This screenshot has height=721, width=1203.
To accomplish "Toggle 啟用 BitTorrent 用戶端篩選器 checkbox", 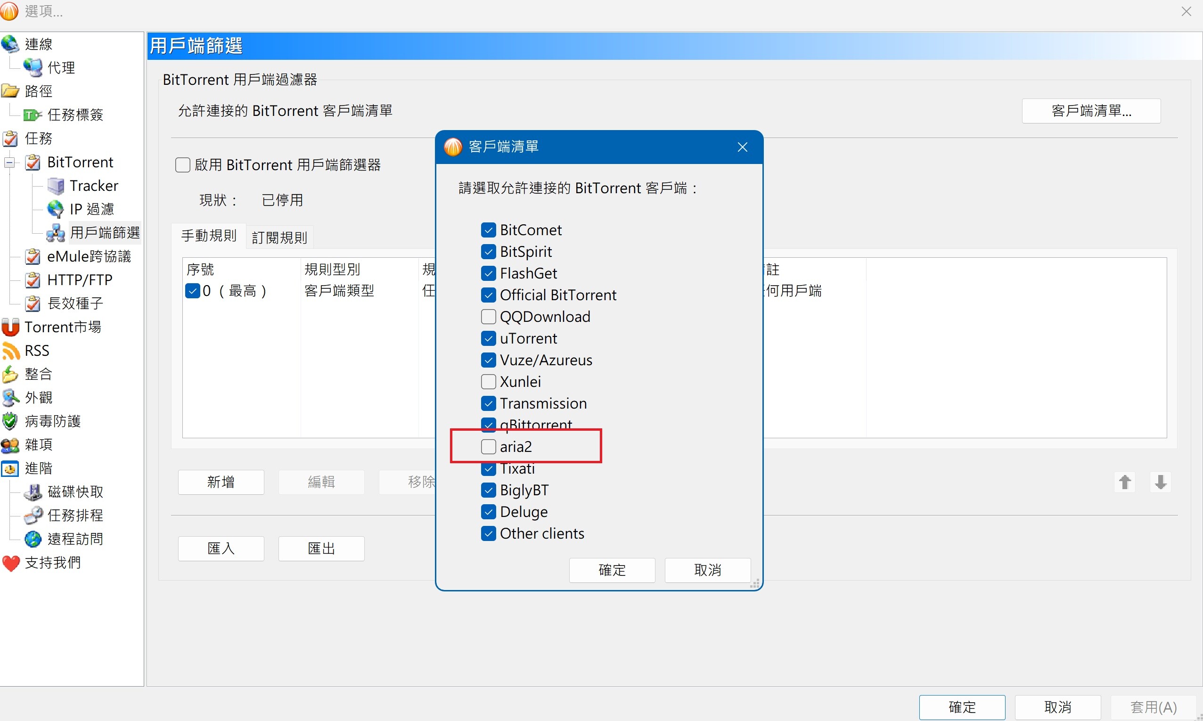I will tap(183, 165).
